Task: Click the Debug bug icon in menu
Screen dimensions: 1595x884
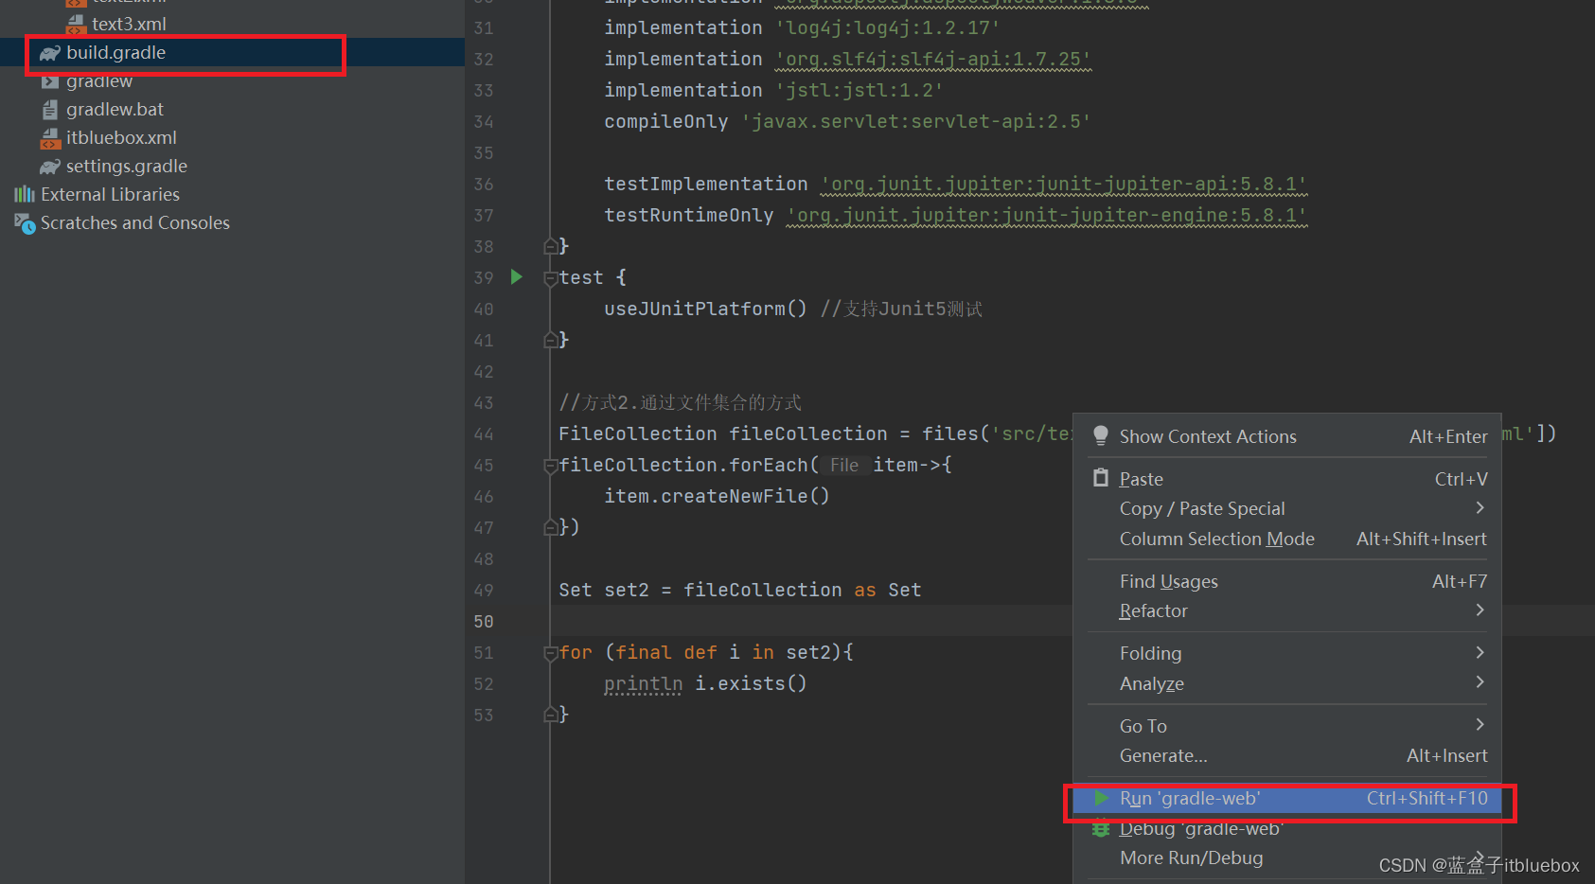Action: click(x=1101, y=828)
